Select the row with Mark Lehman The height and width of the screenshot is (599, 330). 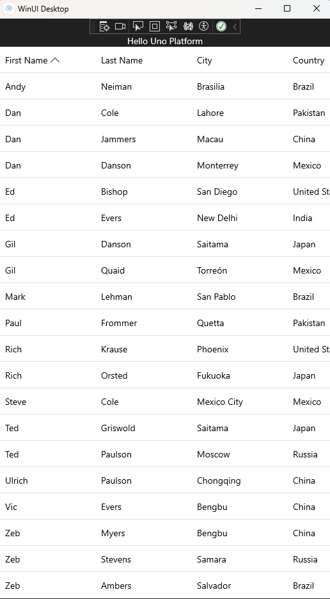coord(165,297)
